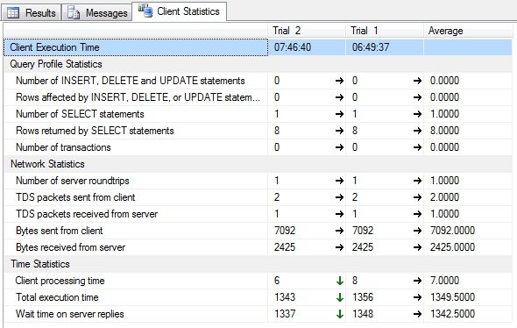This screenshot has width=517, height=328.
Task: Select Number of SELECT statements row label
Action: pyautogui.click(x=80, y=114)
